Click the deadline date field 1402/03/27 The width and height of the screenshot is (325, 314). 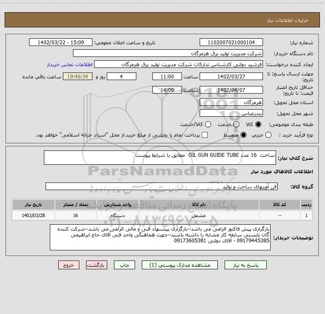(231, 76)
